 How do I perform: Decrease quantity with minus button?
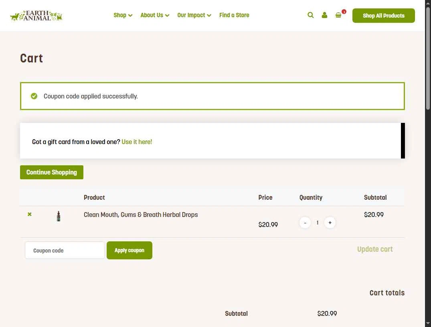[305, 223]
